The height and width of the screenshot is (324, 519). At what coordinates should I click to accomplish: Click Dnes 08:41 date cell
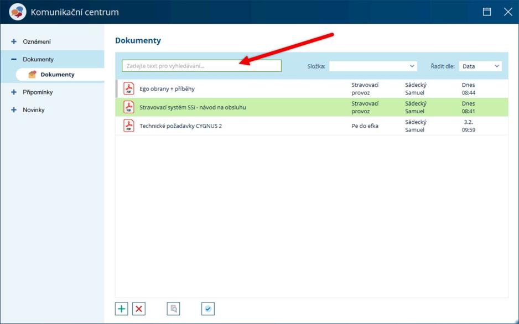click(x=468, y=107)
